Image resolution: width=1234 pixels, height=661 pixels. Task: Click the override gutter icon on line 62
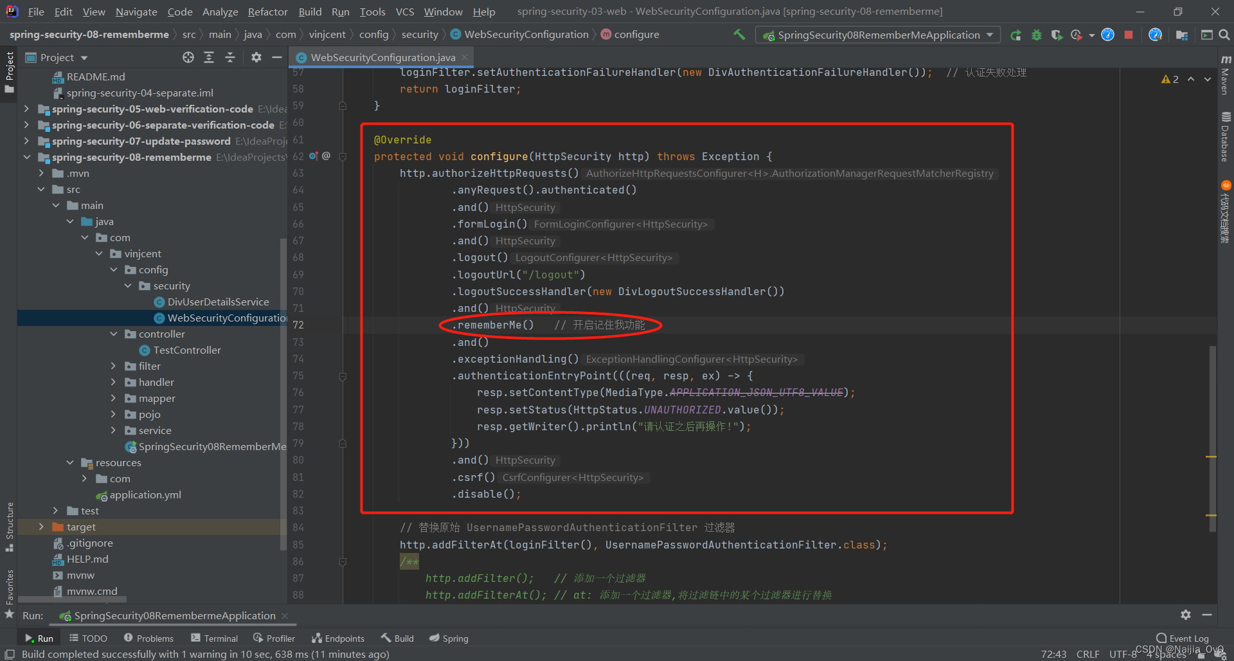click(x=314, y=156)
